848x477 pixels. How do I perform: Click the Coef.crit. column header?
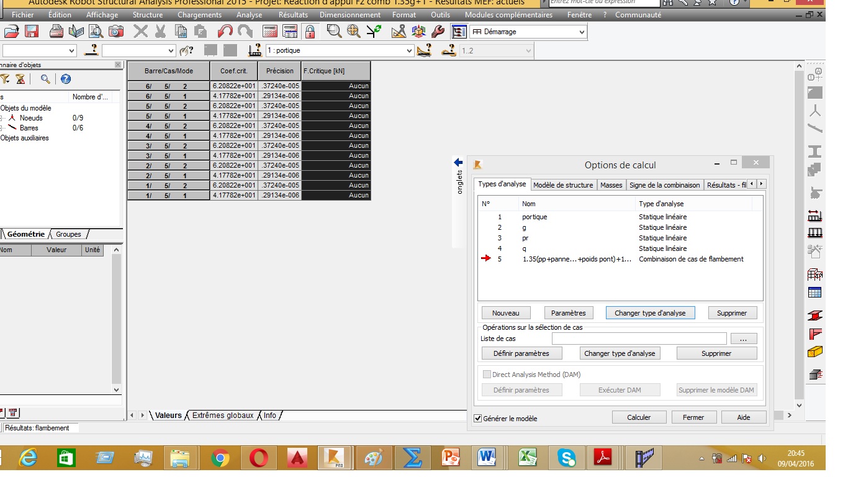coord(234,71)
